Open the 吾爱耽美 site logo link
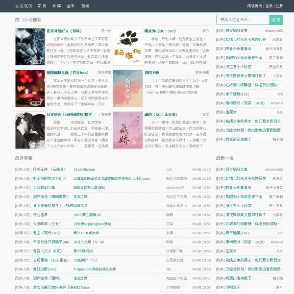The width and height of the screenshot is (294, 294). tap(24, 6)
